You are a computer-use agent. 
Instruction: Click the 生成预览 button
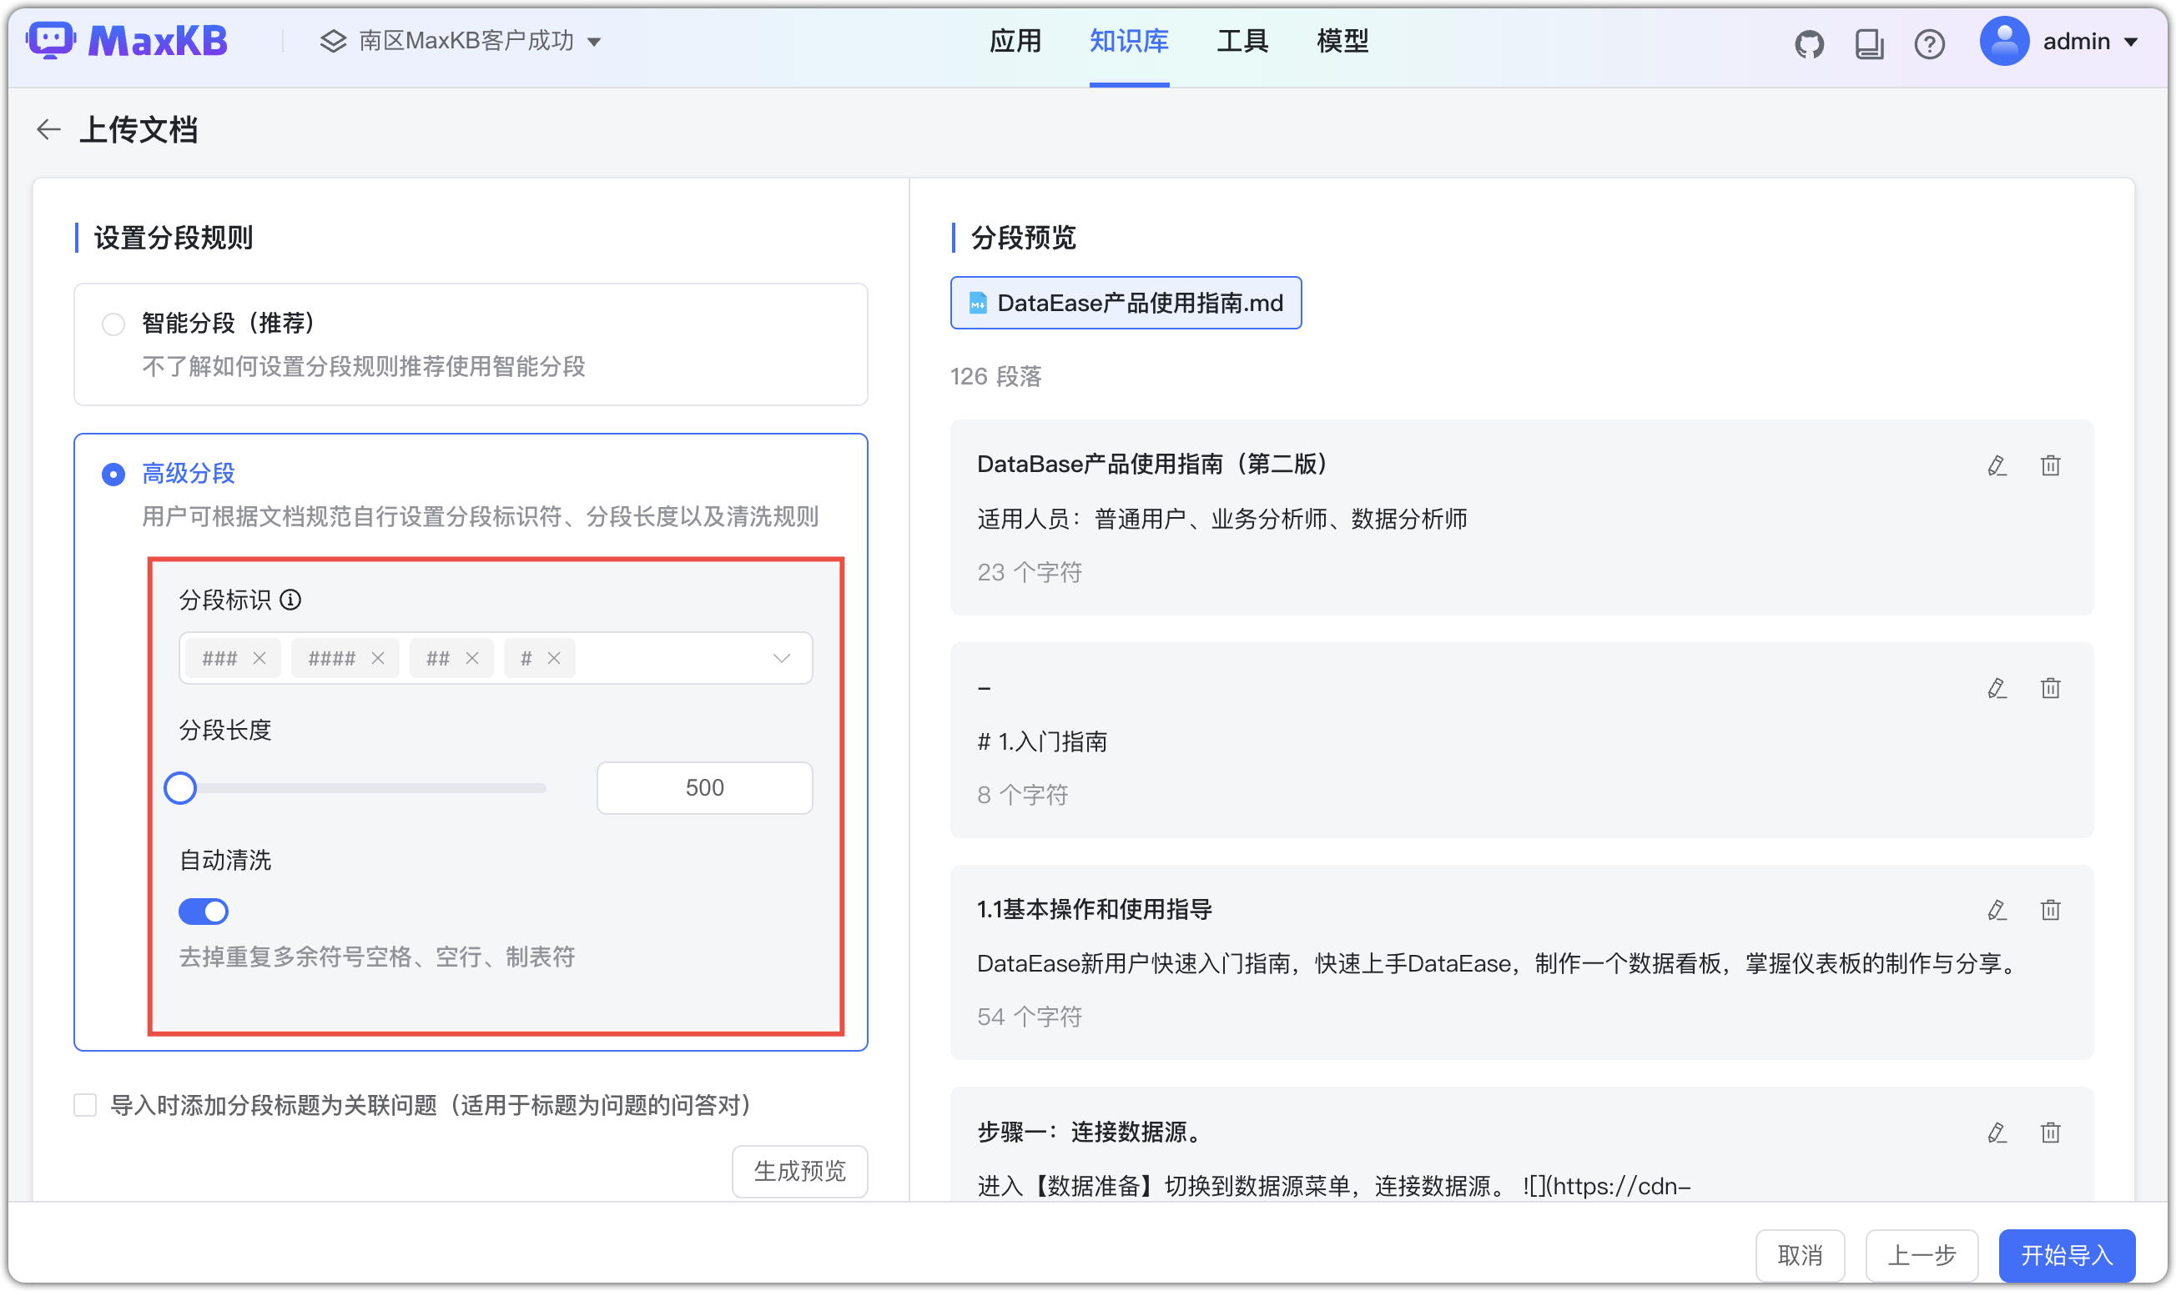[x=799, y=1171]
